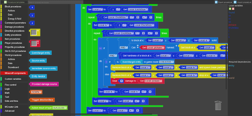This screenshot has height=116, width=252.
Task: Click the Search procedure blocks field
Action: coord(56,2)
